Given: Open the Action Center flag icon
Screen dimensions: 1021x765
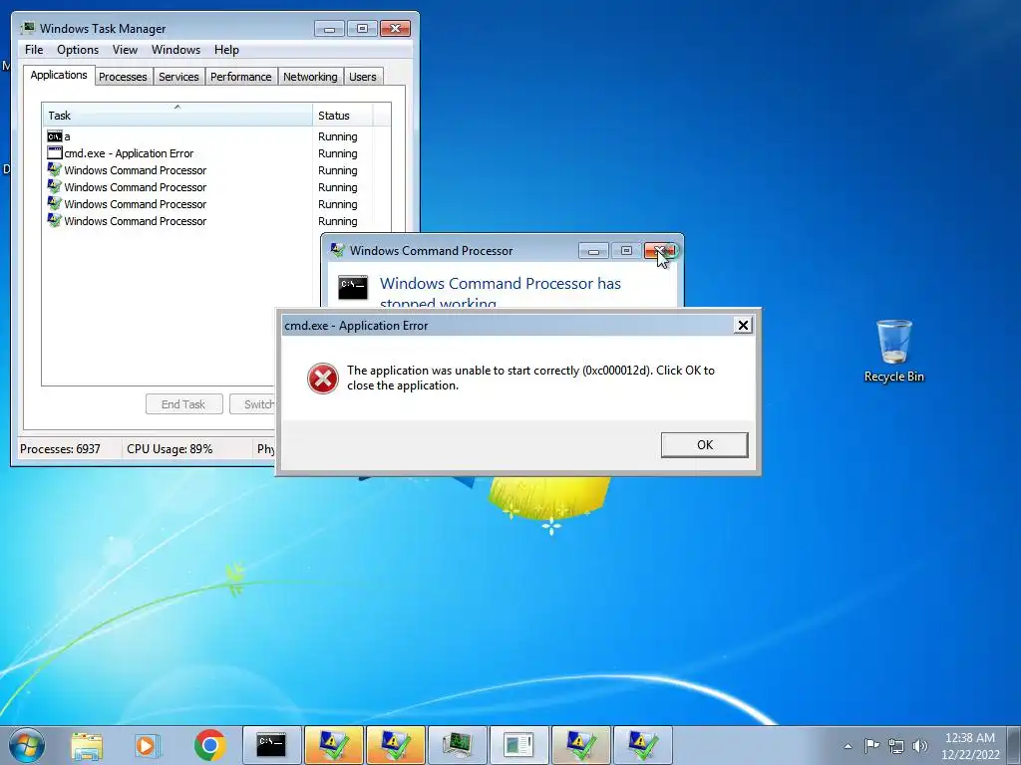Looking at the screenshot, I should tap(871, 745).
